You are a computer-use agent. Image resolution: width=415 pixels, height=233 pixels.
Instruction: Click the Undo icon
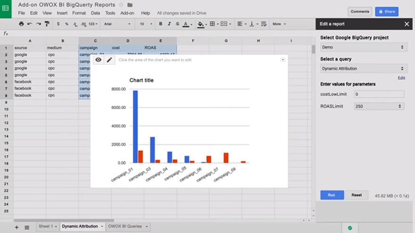30,24
